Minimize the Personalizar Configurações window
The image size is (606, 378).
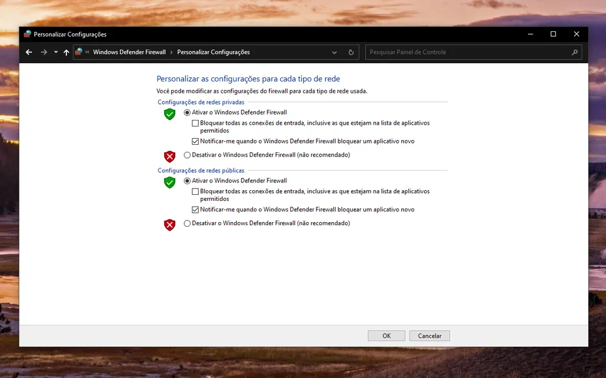(530, 34)
